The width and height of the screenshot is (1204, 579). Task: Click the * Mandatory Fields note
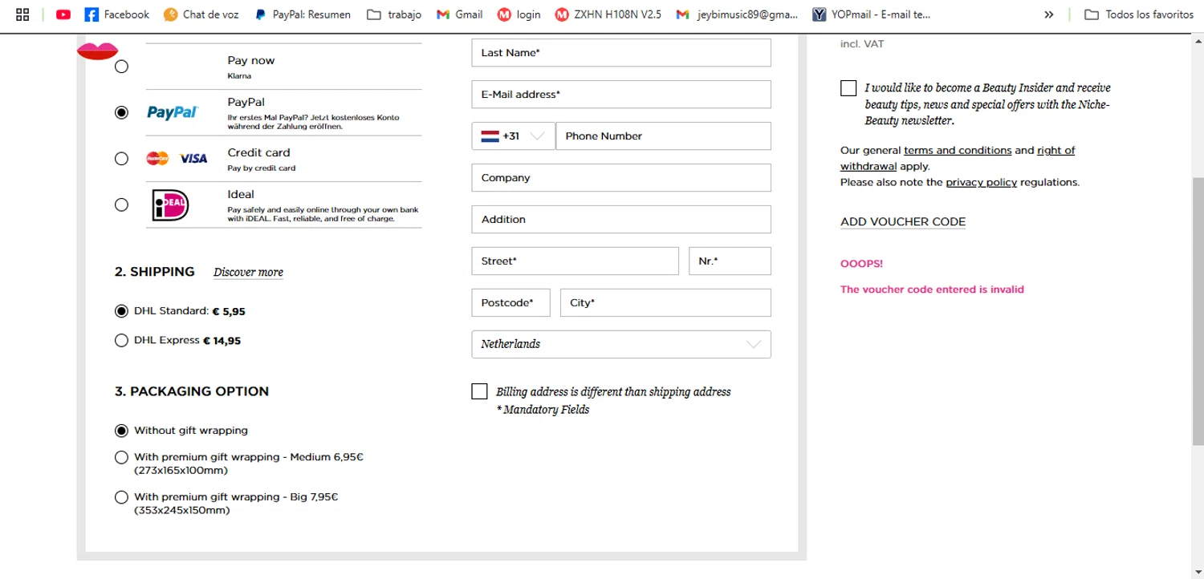tap(543, 410)
